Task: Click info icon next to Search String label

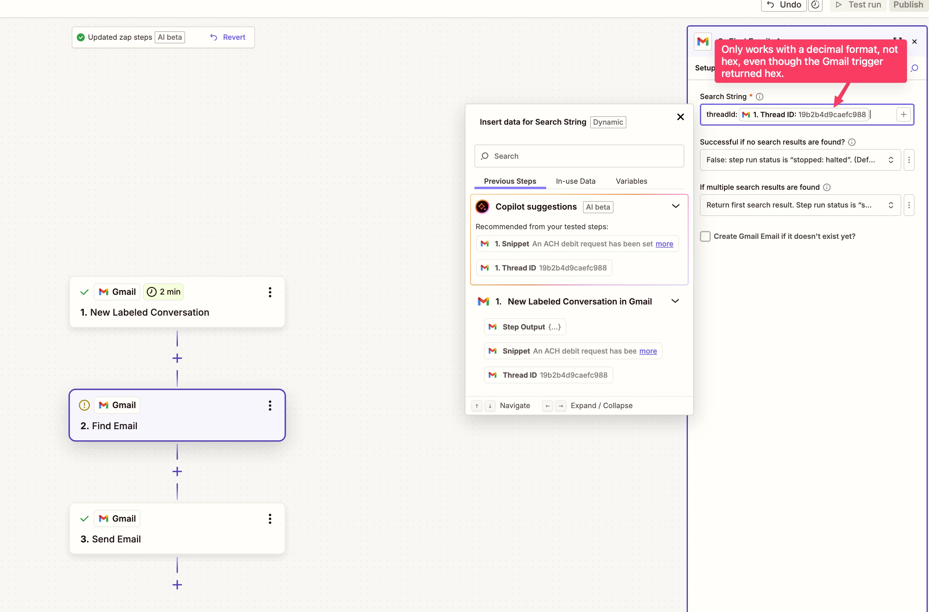Action: 760,96
